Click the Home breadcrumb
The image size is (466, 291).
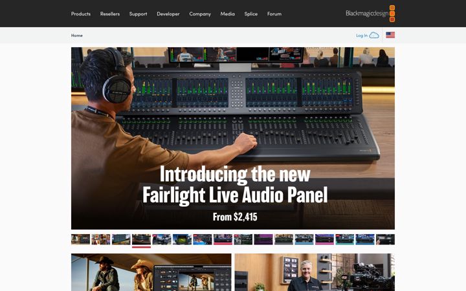76,36
